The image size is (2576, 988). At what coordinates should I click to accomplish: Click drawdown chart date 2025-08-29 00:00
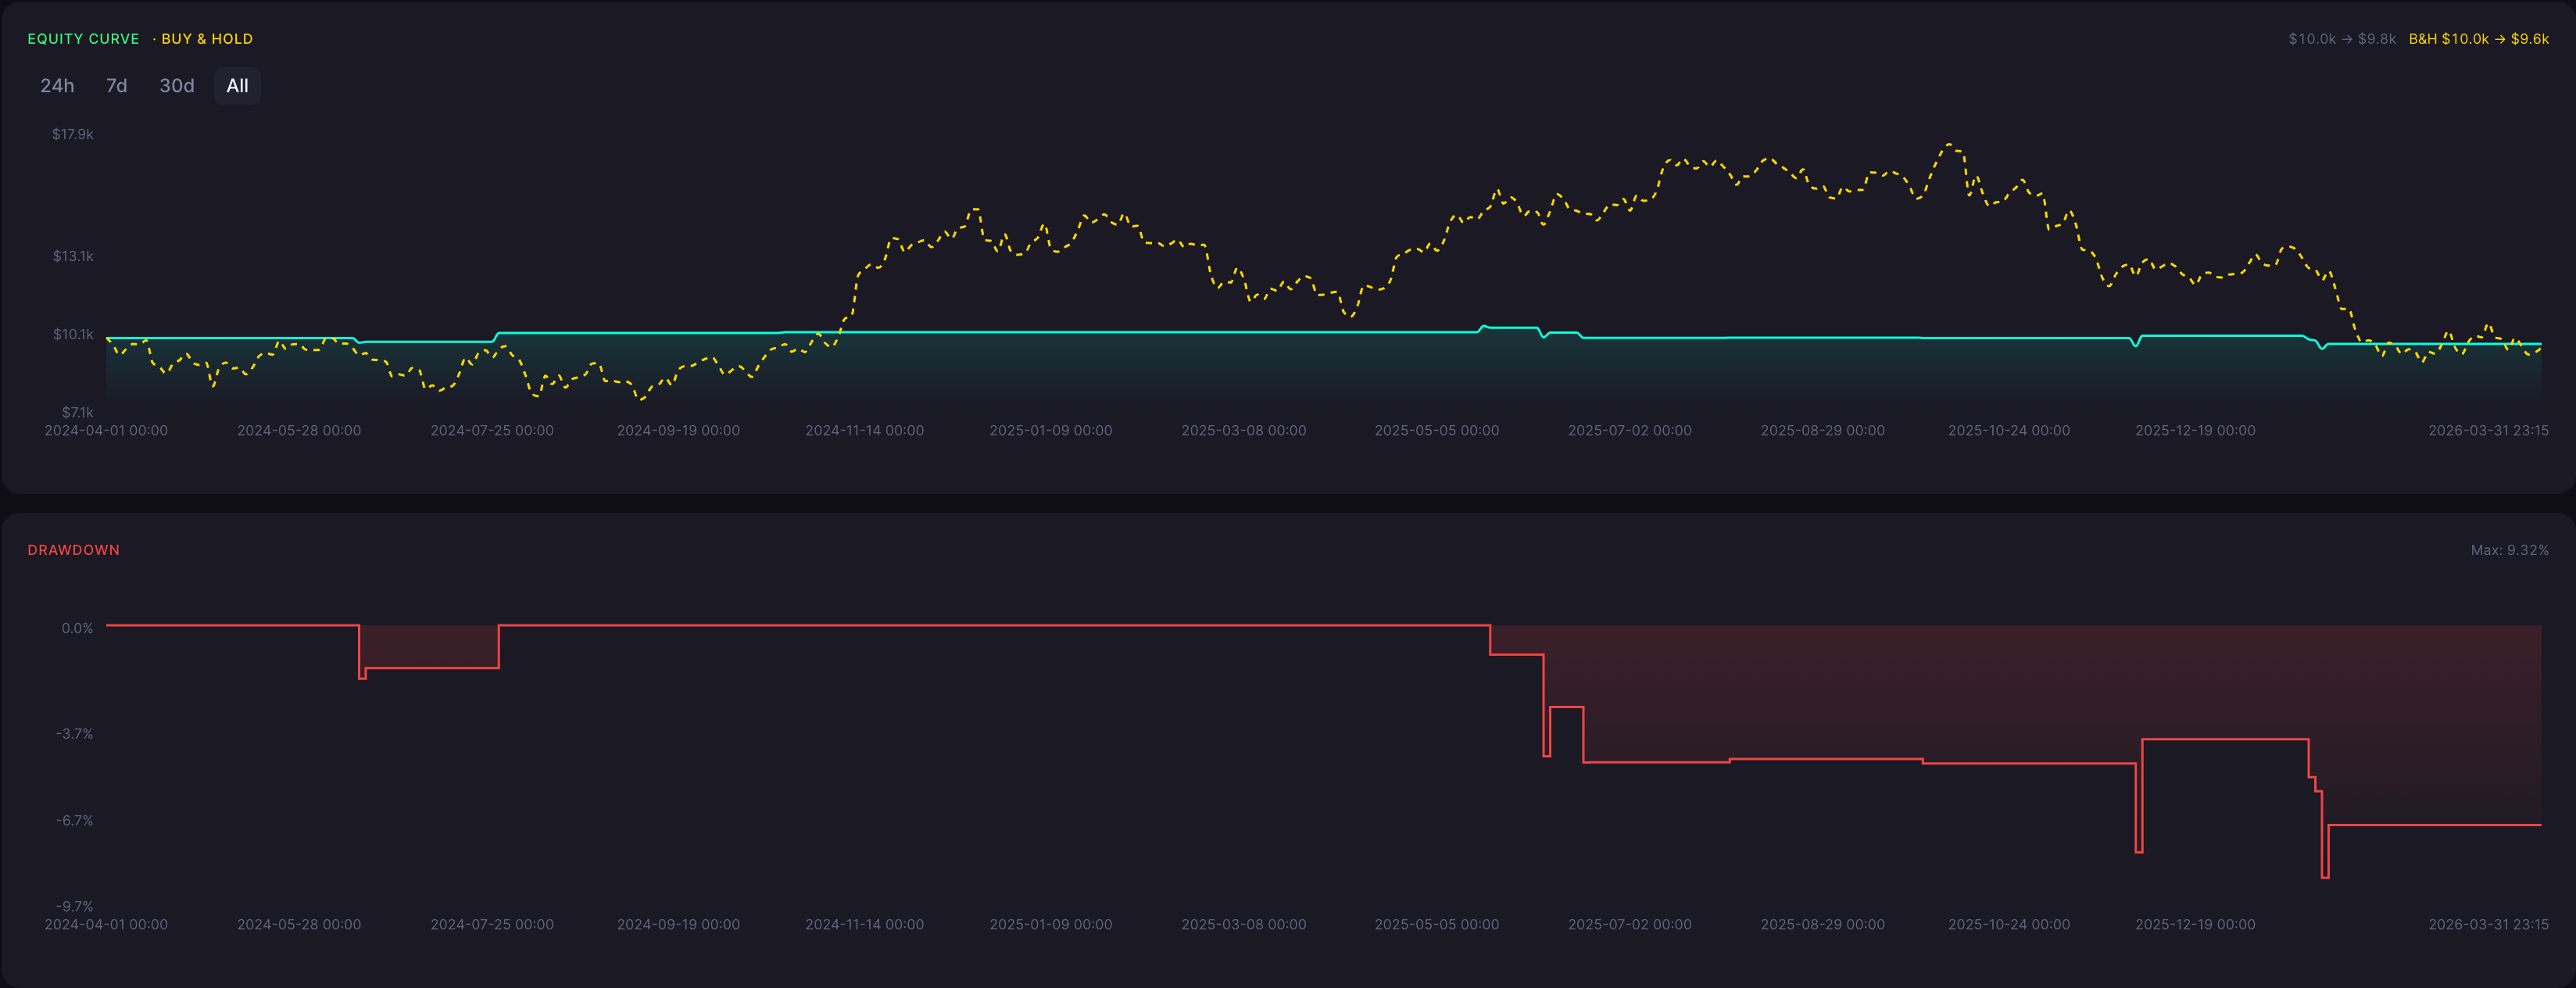[x=1823, y=925]
